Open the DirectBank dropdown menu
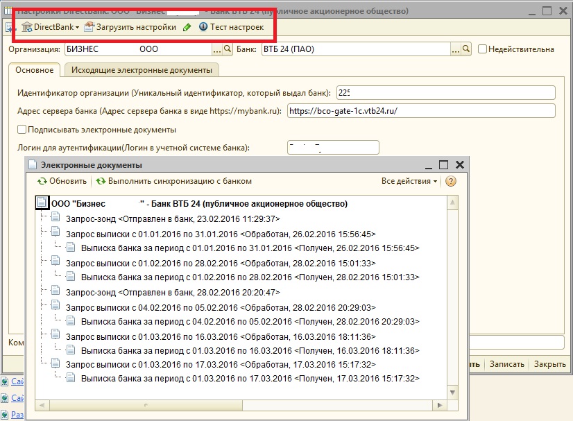Viewport: 573px width, 421px height. [51, 27]
